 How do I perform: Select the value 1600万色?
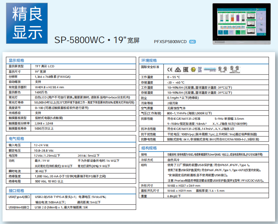click(x=41, y=92)
